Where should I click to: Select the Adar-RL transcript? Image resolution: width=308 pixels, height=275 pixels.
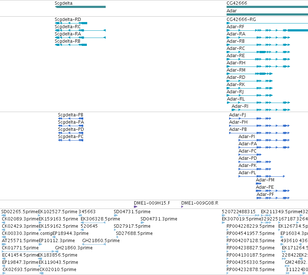pyautogui.click(x=258, y=103)
